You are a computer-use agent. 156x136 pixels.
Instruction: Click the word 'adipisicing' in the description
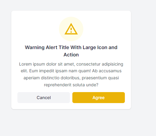click(x=112, y=64)
